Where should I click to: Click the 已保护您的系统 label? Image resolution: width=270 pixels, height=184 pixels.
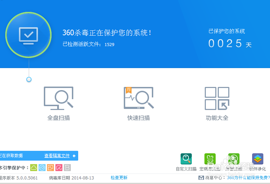[x=227, y=31]
